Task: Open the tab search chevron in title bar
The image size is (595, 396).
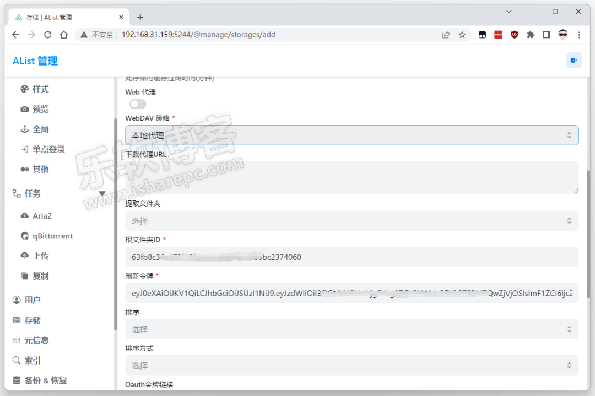Action: tap(509, 12)
